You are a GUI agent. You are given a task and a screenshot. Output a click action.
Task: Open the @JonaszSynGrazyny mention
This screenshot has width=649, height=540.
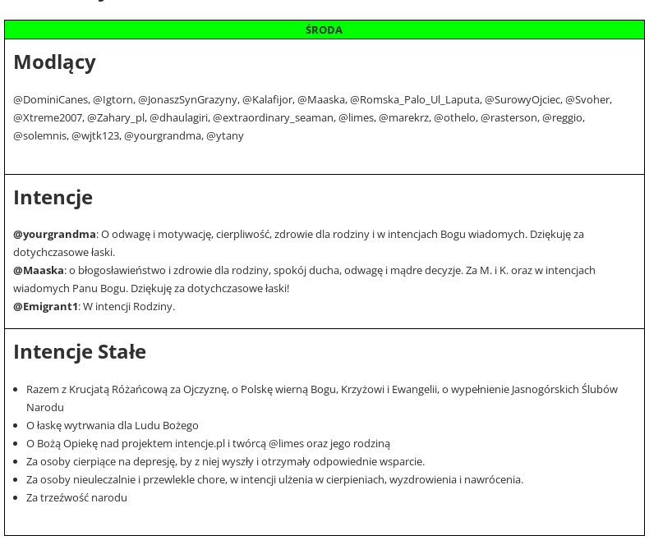(187, 99)
